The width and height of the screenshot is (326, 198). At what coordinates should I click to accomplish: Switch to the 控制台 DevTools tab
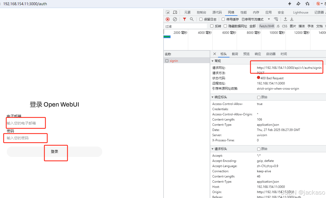click(201, 12)
